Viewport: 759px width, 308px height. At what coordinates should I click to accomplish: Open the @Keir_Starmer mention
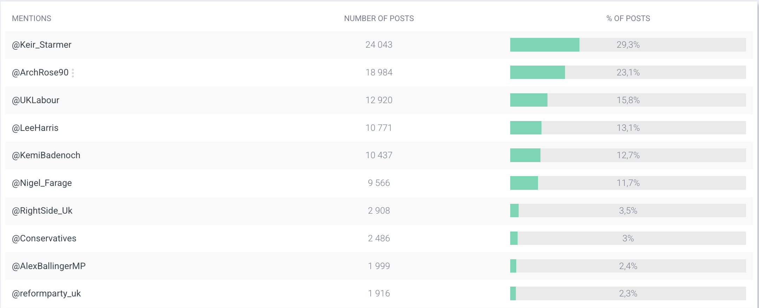click(x=41, y=45)
